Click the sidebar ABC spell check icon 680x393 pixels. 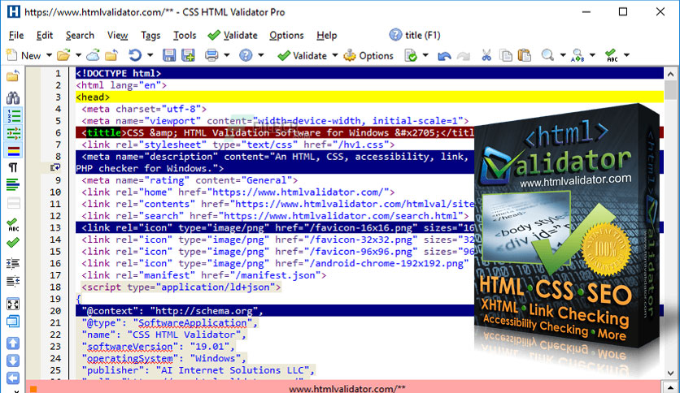pos(13,224)
